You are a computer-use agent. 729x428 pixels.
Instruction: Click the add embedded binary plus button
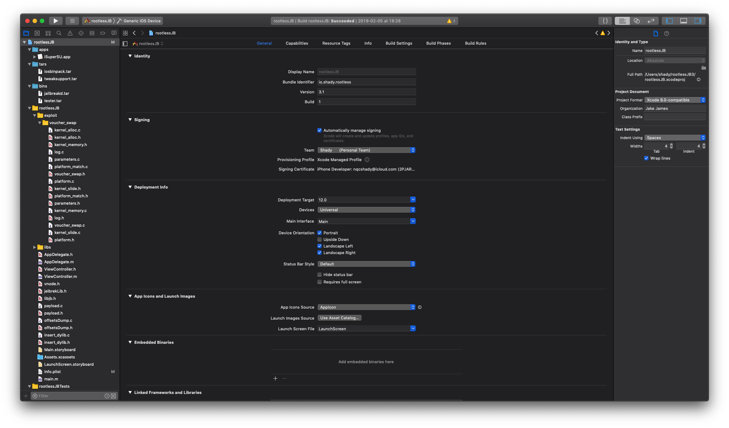275,378
